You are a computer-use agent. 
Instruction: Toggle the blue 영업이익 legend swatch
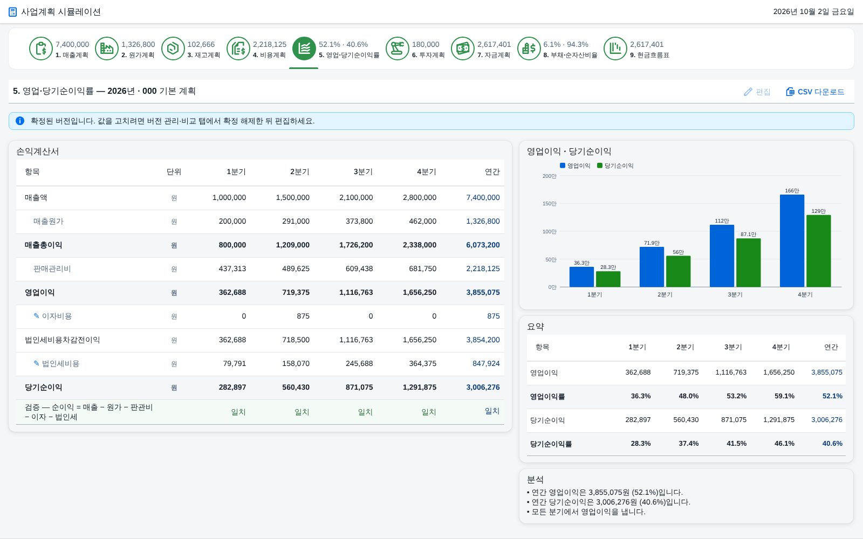(x=563, y=165)
